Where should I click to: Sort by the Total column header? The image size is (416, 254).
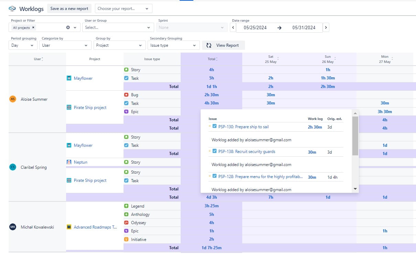(x=212, y=59)
